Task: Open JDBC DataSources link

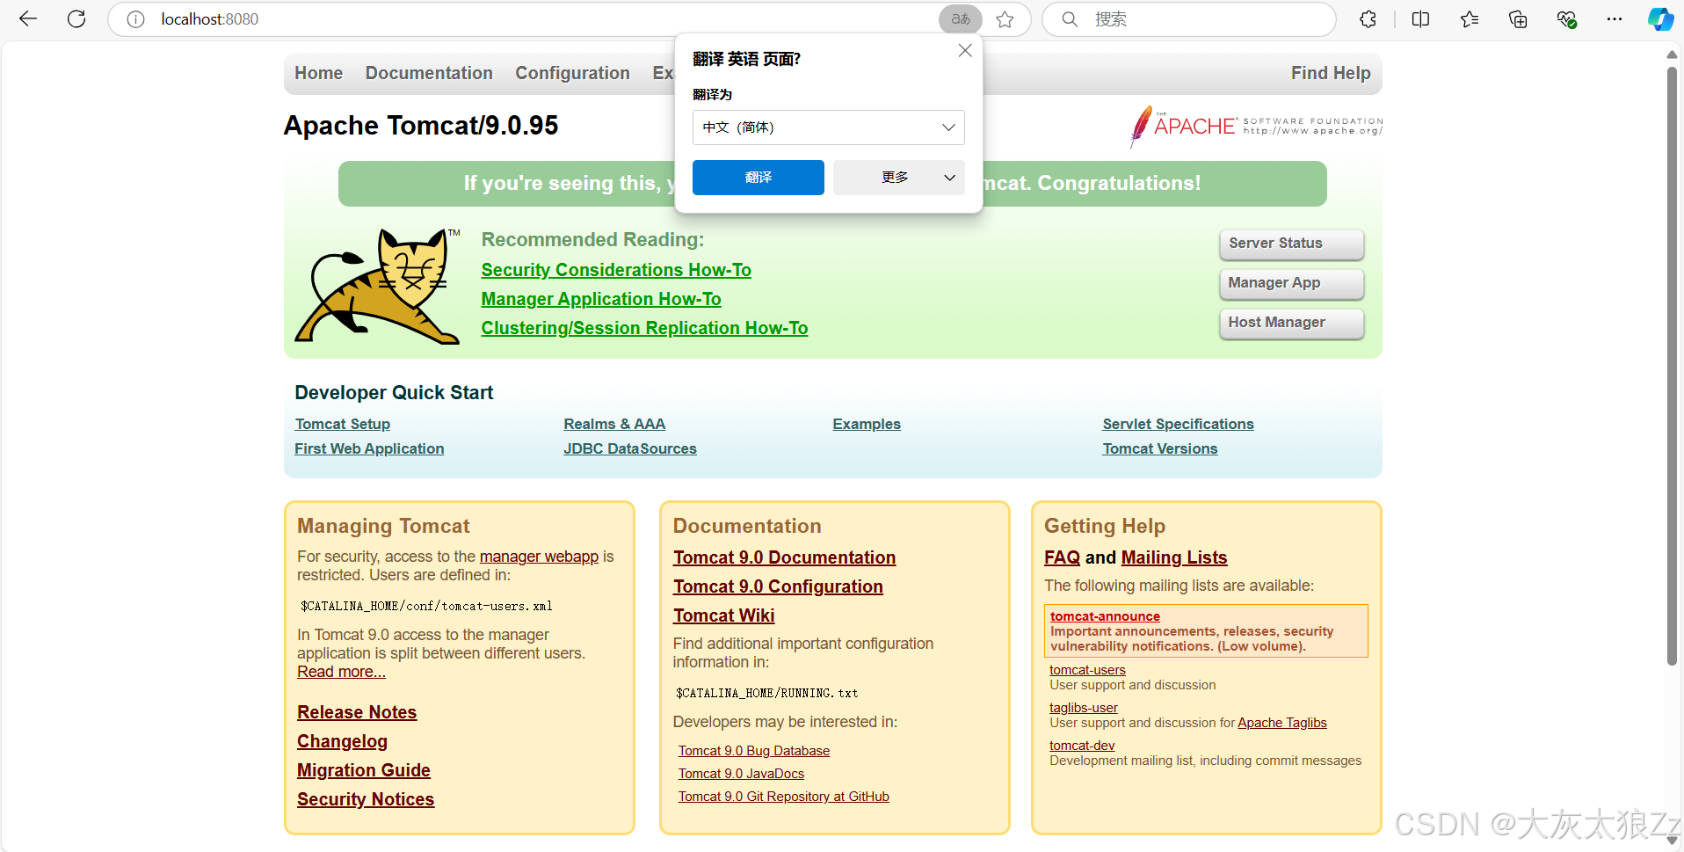Action: tap(630, 448)
